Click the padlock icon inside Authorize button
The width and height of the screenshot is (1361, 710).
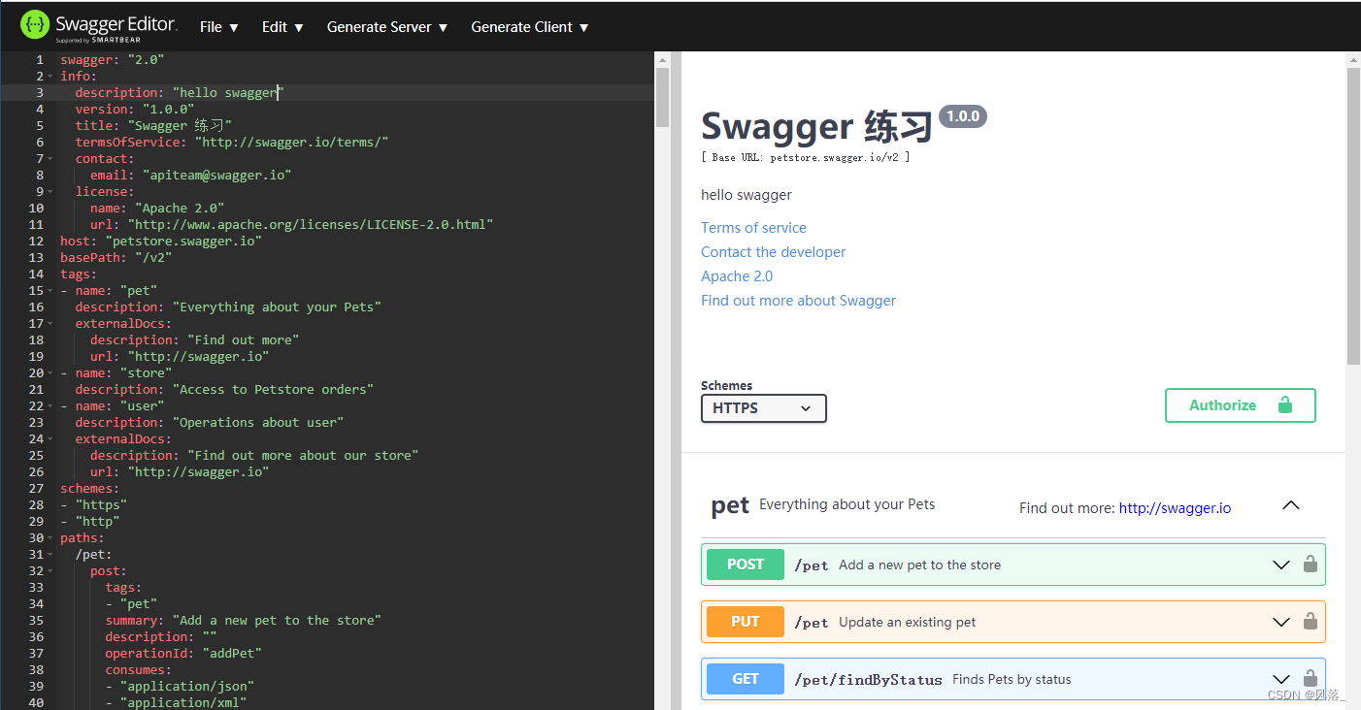pos(1283,404)
